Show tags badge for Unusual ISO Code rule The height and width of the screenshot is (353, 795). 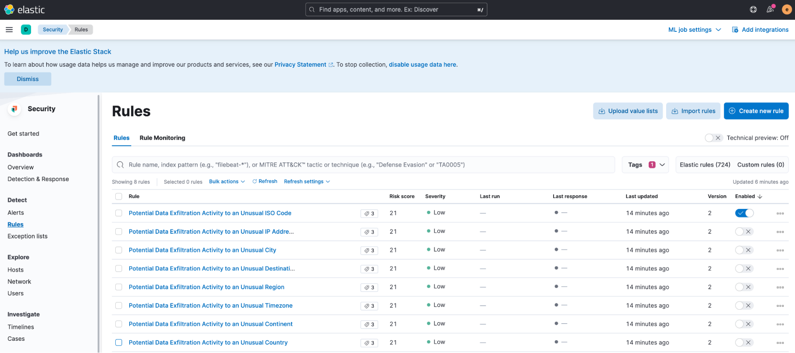(x=369, y=214)
